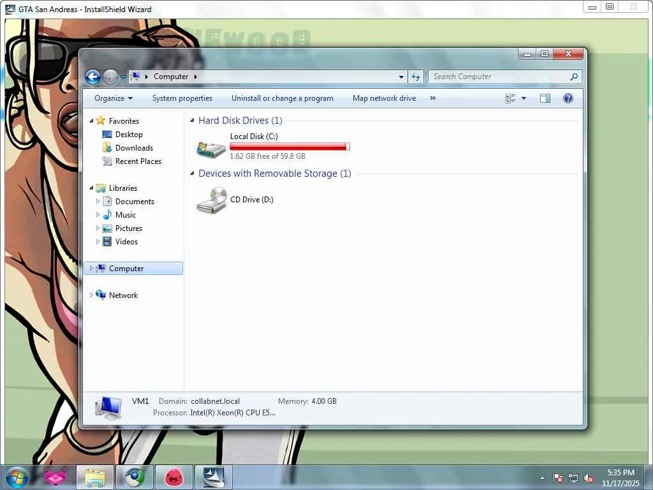Select Computer in the navigation pane
The height and width of the screenshot is (490, 653).
pos(126,269)
